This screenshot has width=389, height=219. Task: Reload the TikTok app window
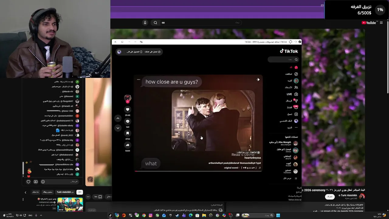coord(291,42)
